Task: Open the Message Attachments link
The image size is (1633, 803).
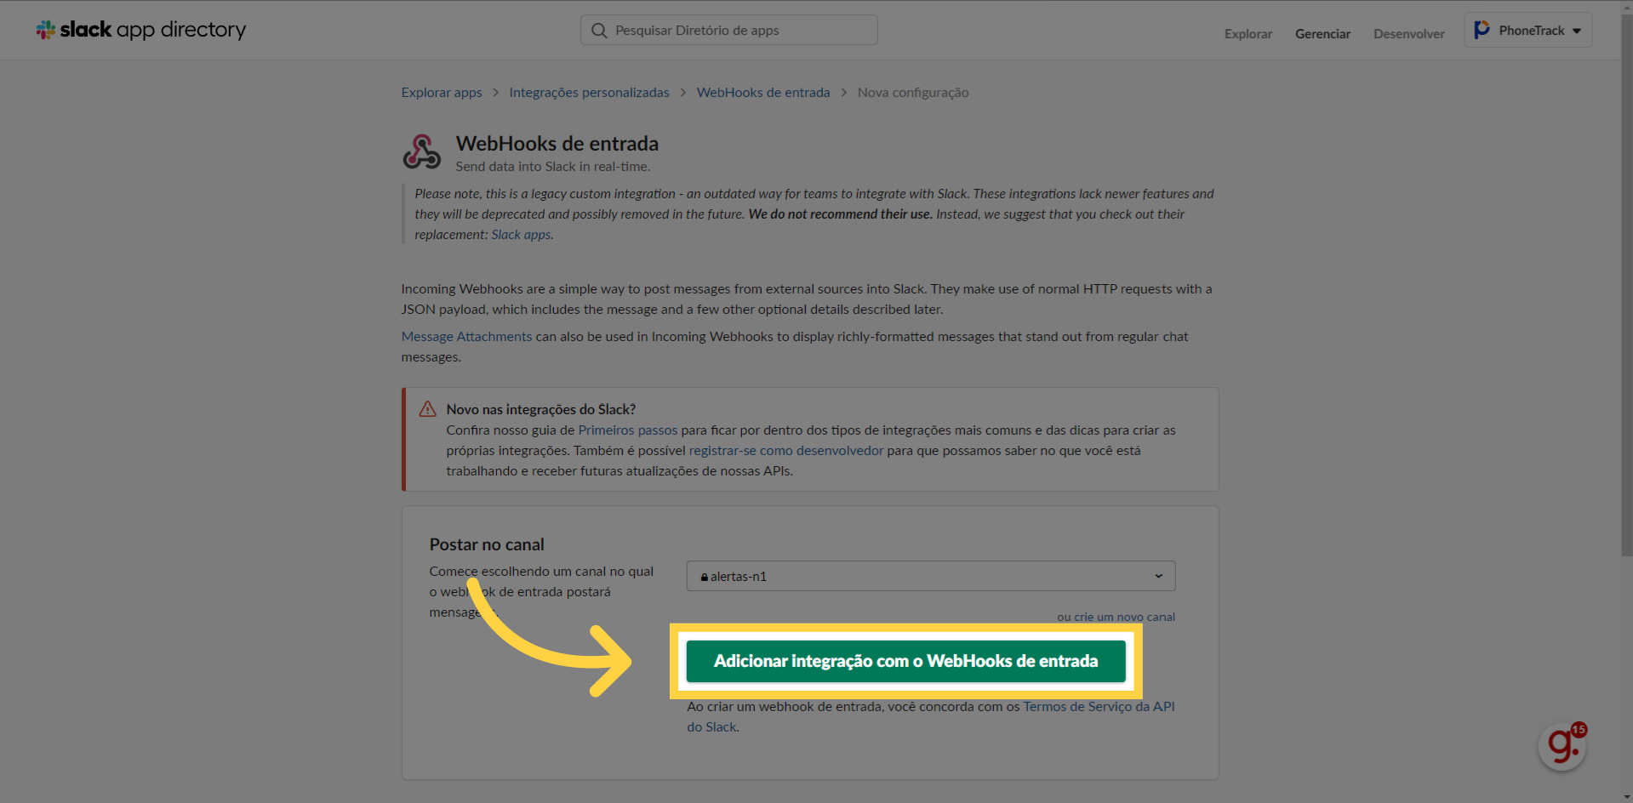Action: (x=466, y=337)
